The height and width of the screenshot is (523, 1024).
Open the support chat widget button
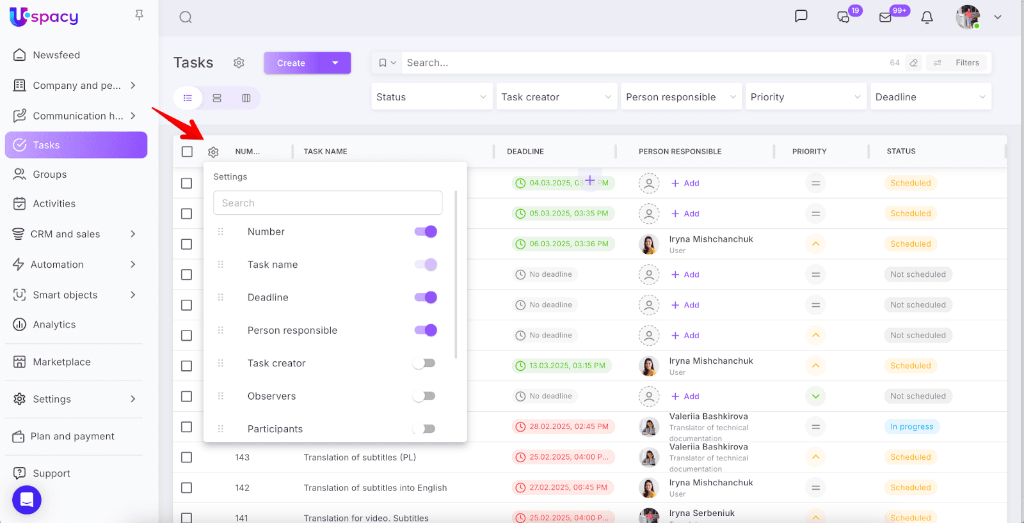27,500
